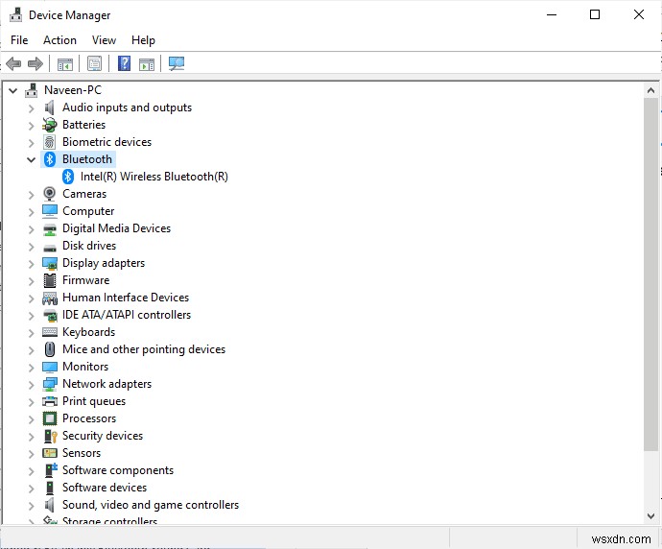Screen dimensions: 662x549
Task: Click the chip icon for Firmware
Action: click(x=50, y=280)
